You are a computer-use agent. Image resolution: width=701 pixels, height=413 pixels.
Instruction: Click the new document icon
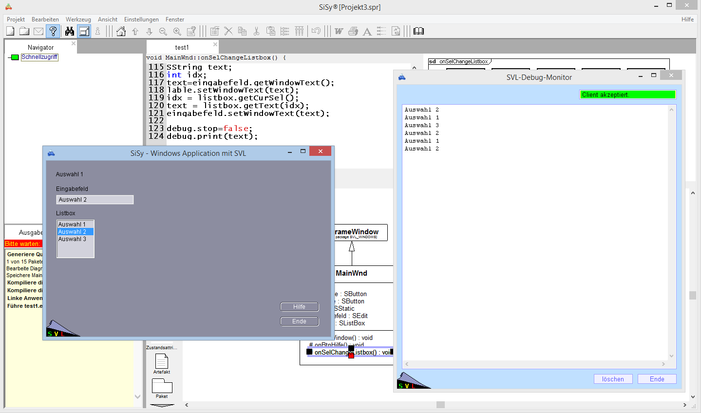10,31
